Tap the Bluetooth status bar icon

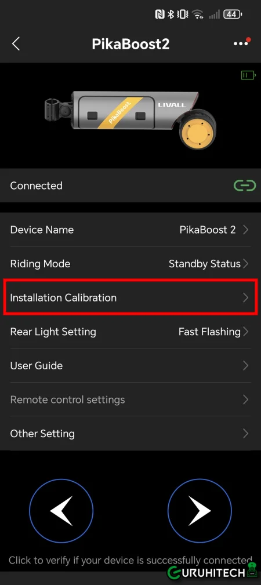point(171,14)
